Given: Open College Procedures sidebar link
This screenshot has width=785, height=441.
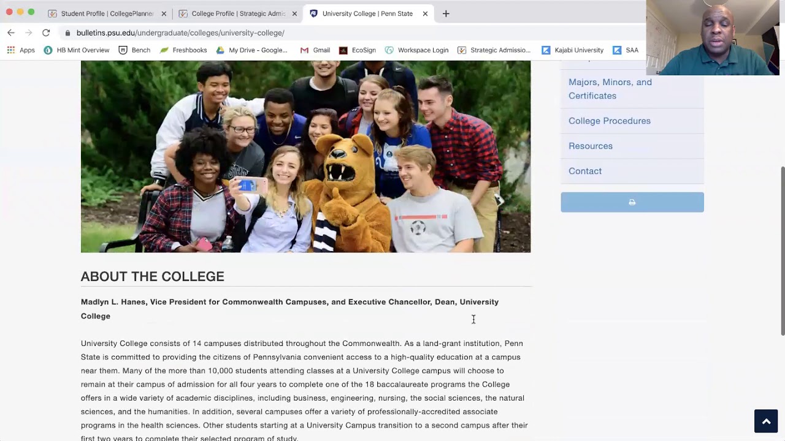Looking at the screenshot, I should coord(610,121).
